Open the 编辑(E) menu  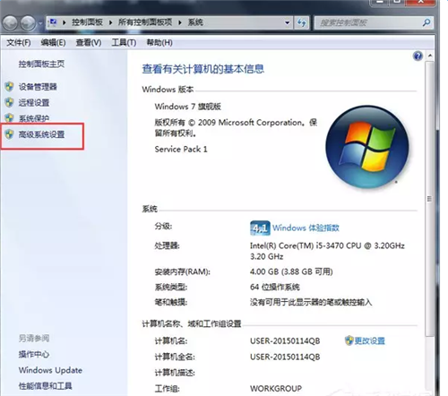(53, 43)
